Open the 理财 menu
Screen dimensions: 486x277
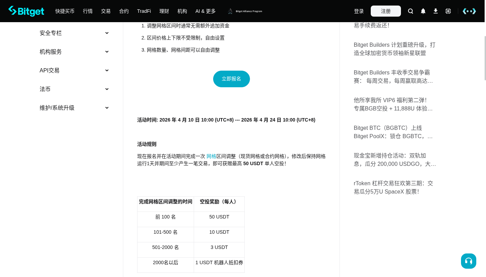point(164,11)
